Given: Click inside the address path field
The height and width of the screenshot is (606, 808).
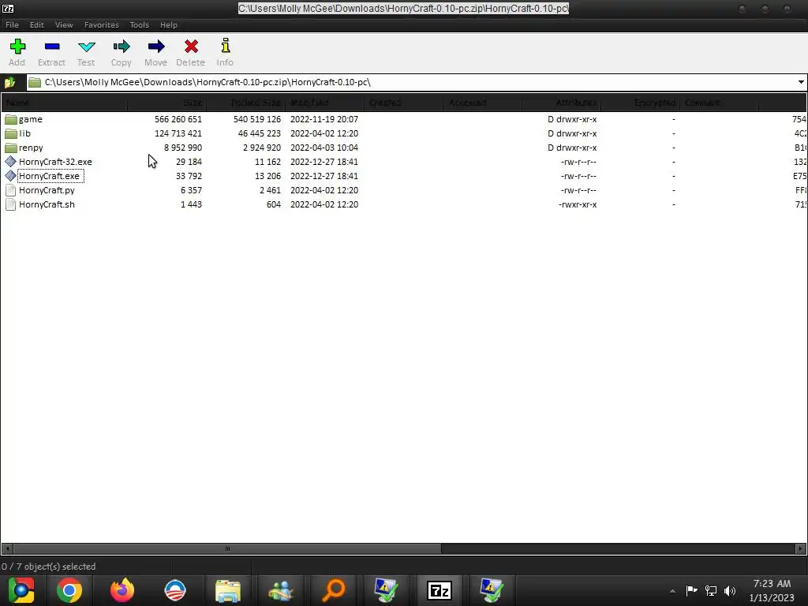Looking at the screenshot, I should (x=412, y=82).
